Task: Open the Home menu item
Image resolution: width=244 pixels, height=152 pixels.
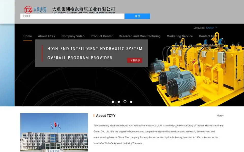Action: pos(27,36)
